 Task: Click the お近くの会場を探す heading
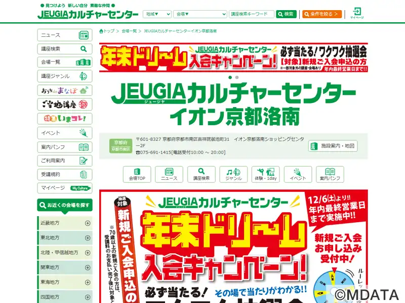(65, 206)
